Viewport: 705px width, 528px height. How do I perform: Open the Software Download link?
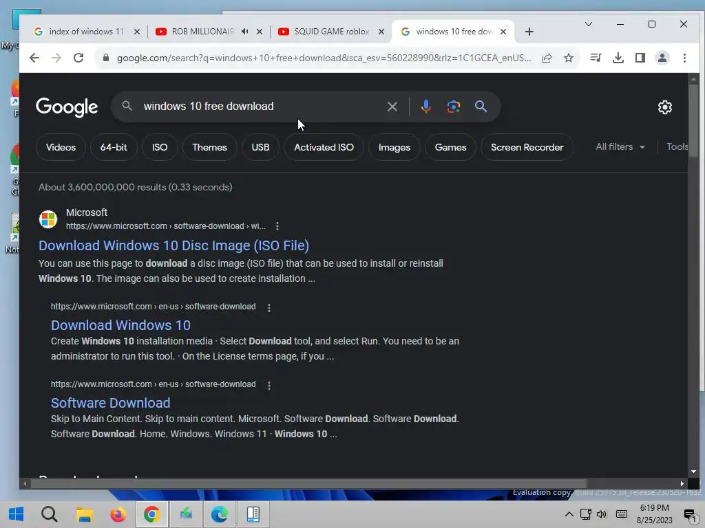(111, 403)
